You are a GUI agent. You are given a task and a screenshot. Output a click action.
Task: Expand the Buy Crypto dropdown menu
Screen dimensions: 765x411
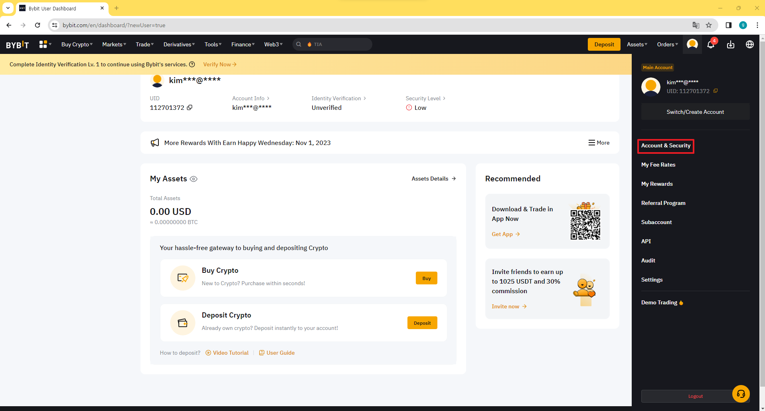(77, 44)
